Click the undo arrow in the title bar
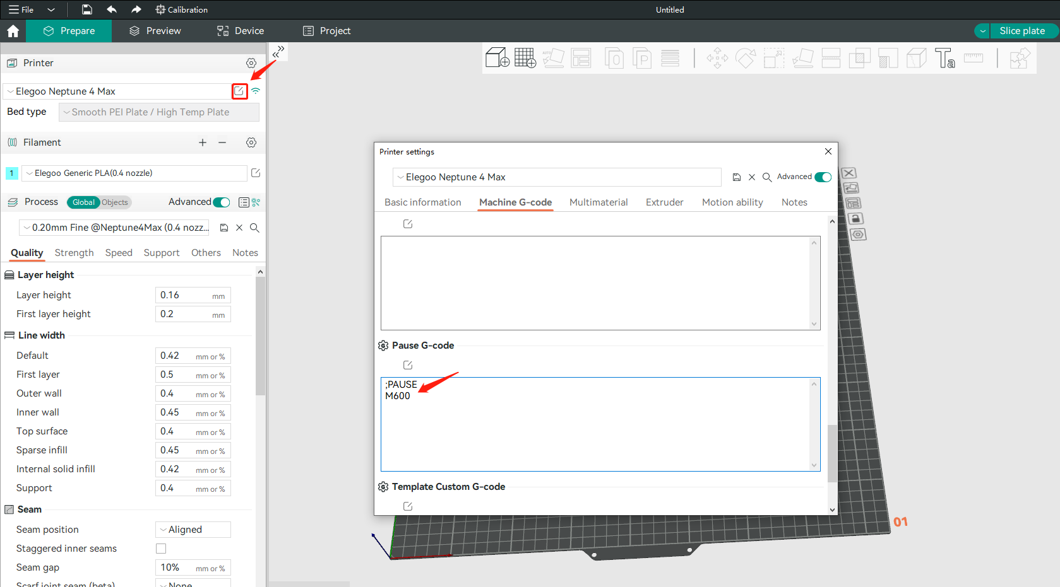 pyautogui.click(x=112, y=9)
